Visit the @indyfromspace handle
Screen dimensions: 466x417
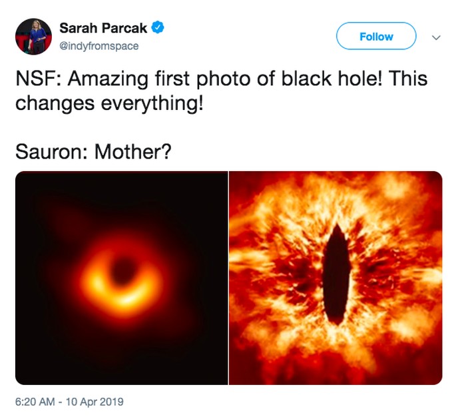click(99, 45)
